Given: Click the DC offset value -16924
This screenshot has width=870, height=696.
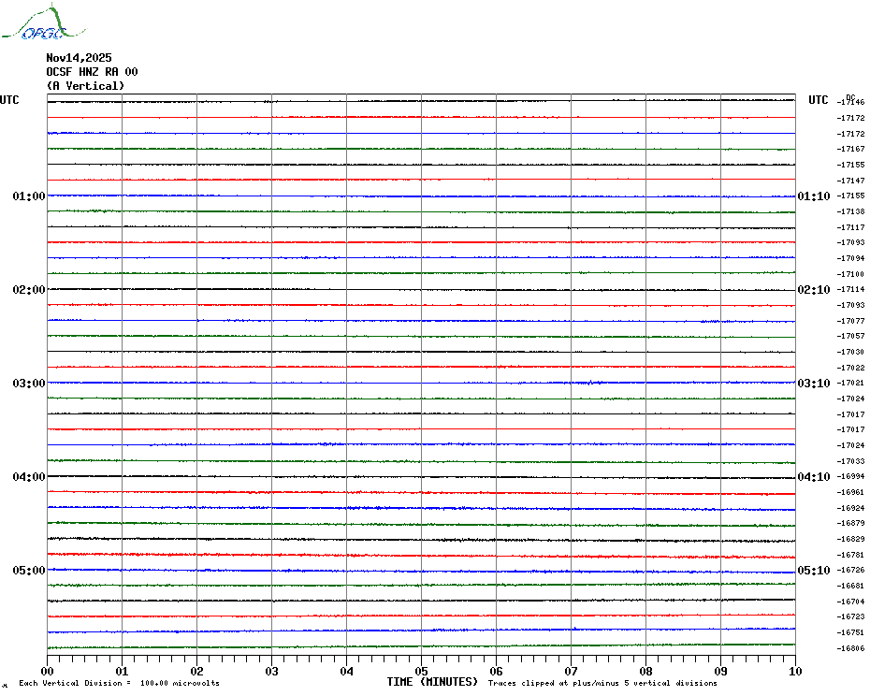Looking at the screenshot, I should [850, 508].
